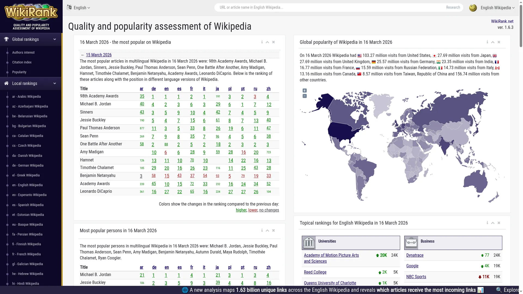Click 98th Academy Awards en rank 1
This screenshot has width=523, height=294.
point(166,97)
